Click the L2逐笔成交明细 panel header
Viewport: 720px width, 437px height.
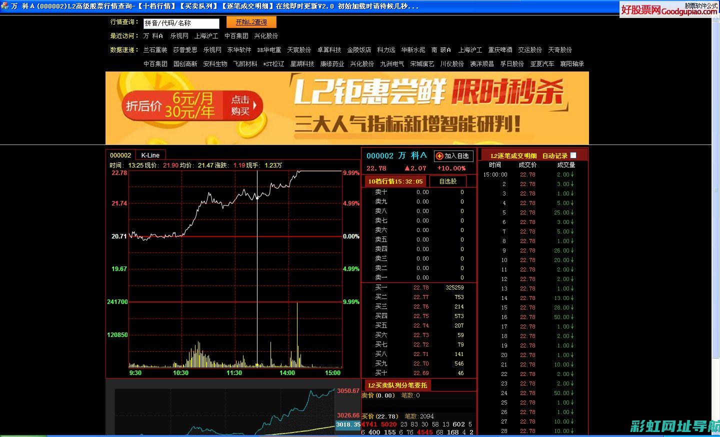coord(513,156)
